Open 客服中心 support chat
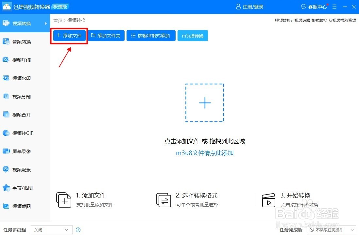The image size is (359, 237). [x=314, y=7]
